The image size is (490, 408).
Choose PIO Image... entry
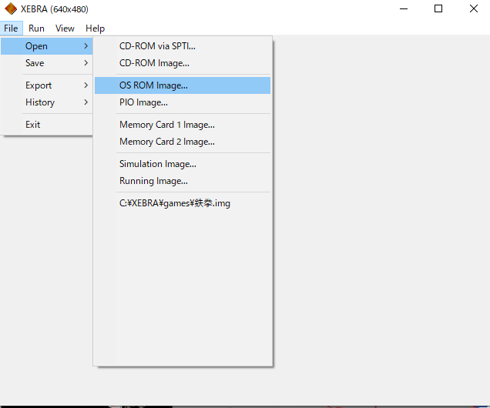183,102
